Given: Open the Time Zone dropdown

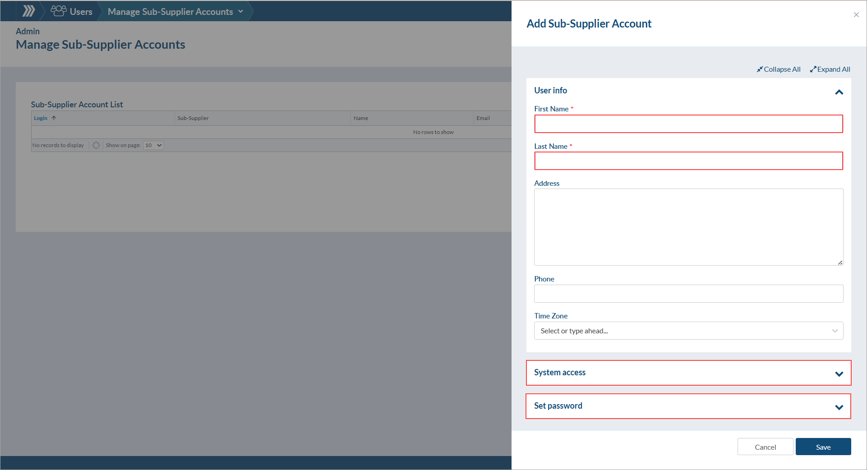Looking at the screenshot, I should (x=688, y=331).
